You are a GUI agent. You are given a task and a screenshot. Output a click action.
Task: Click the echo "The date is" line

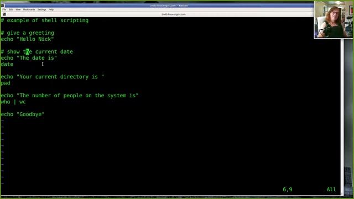[29, 58]
